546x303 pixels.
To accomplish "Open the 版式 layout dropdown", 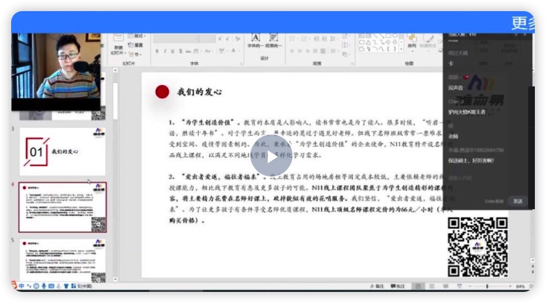I will click(138, 36).
